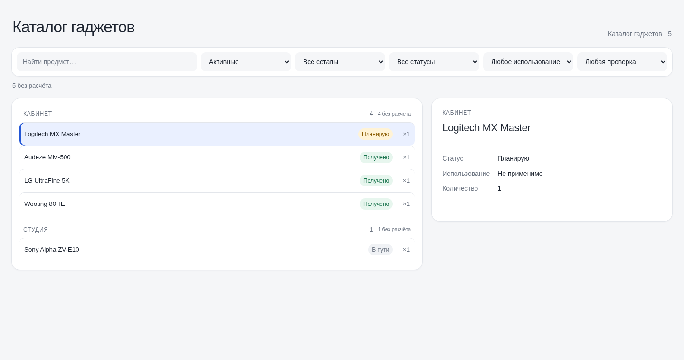
Task: Click the 'Количество' label in details
Action: pos(460,188)
